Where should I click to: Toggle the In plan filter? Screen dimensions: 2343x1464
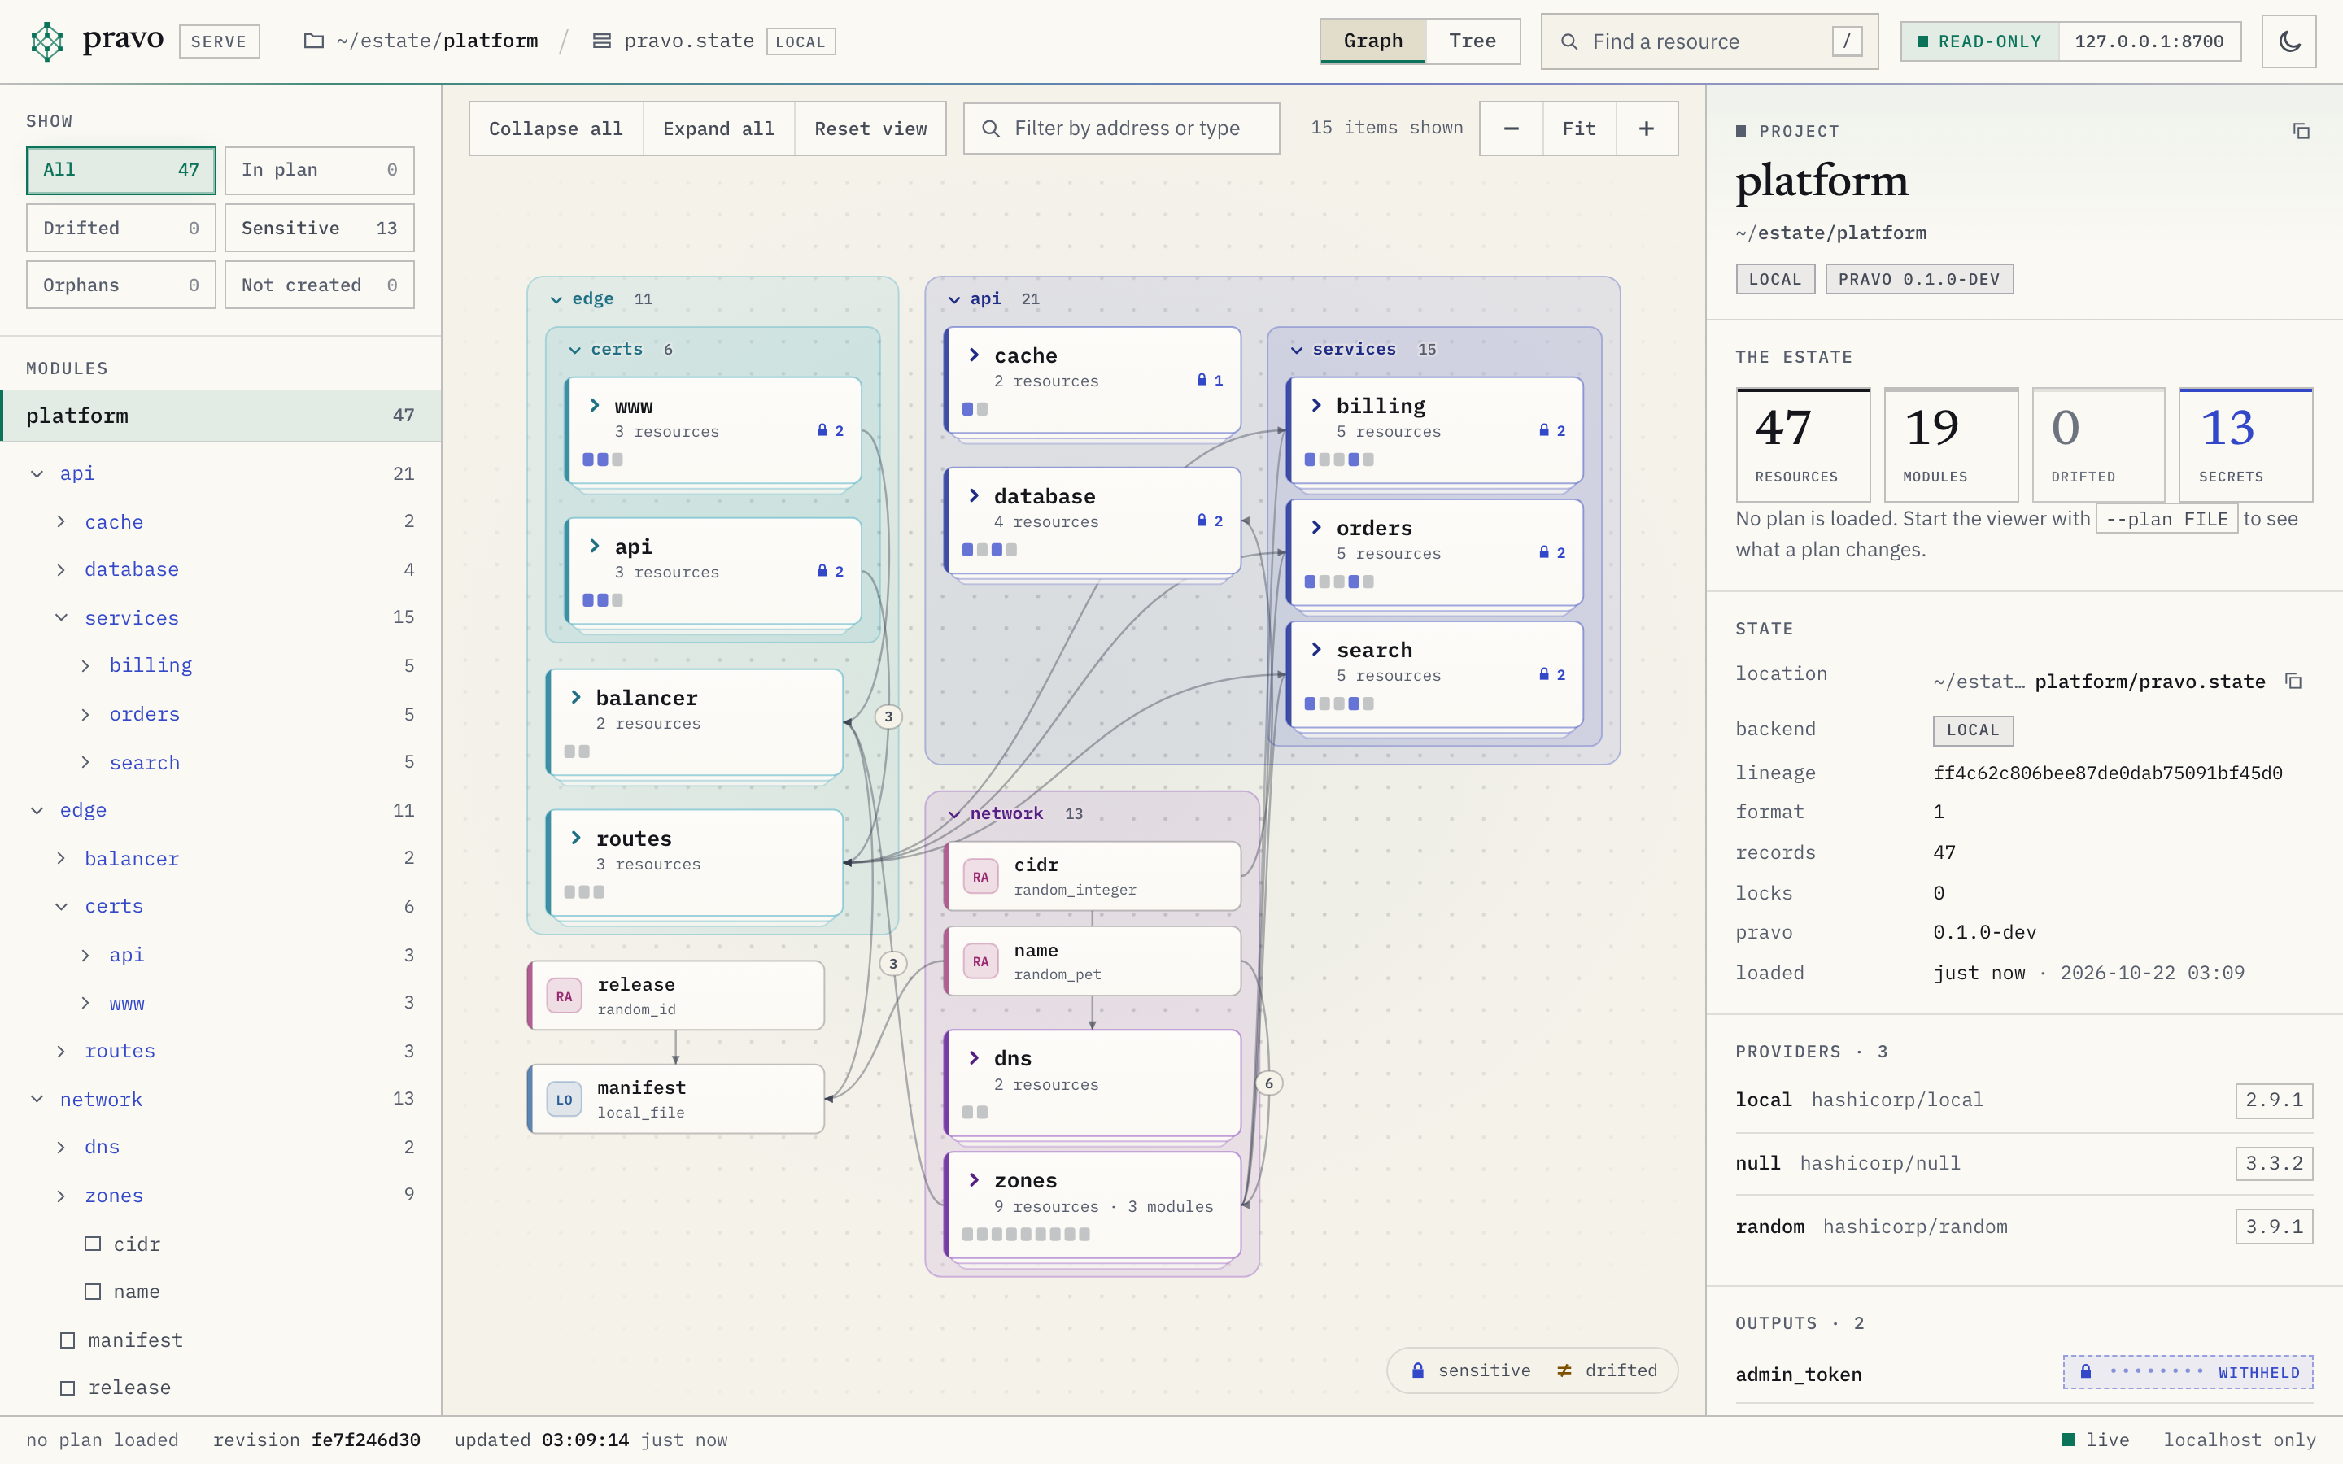(320, 171)
